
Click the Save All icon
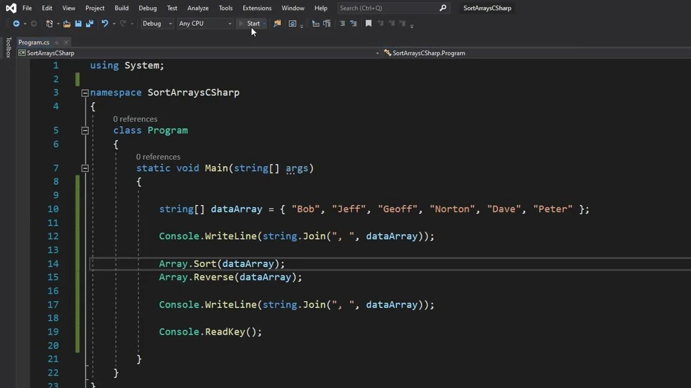tap(90, 24)
